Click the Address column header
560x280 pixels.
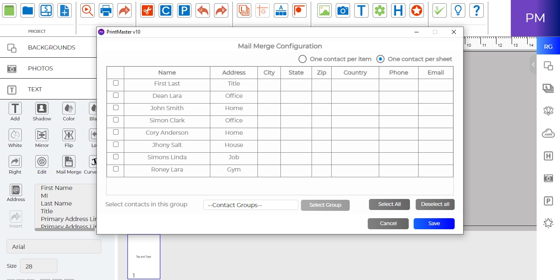234,72
